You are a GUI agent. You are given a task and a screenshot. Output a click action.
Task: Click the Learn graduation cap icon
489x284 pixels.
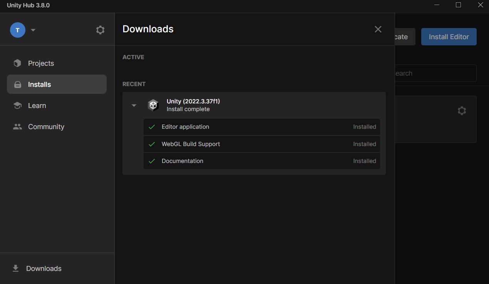(x=17, y=105)
